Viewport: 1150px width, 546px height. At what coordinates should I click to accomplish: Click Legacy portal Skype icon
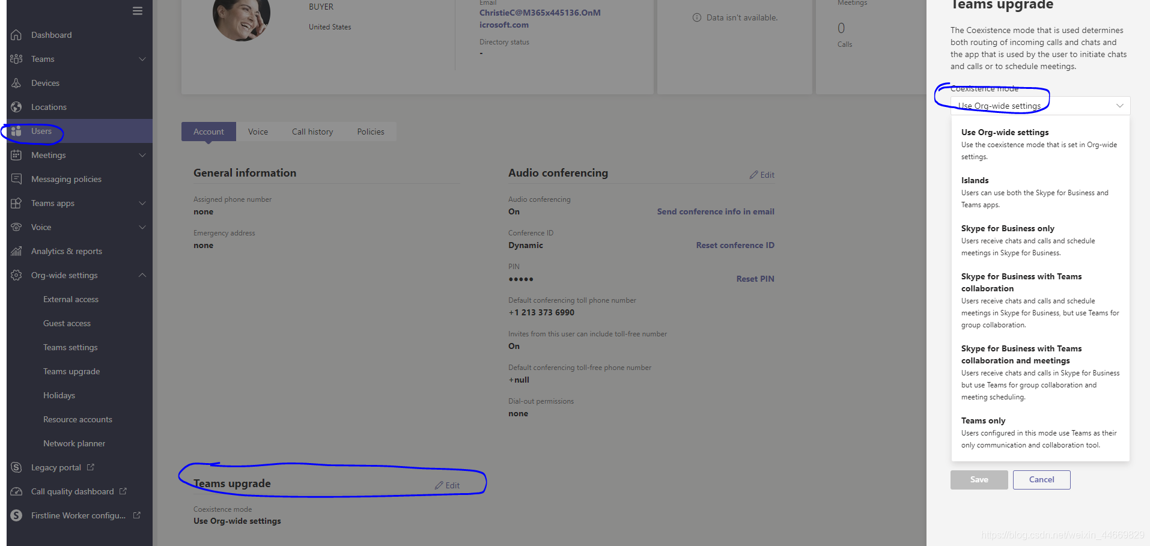coord(16,467)
